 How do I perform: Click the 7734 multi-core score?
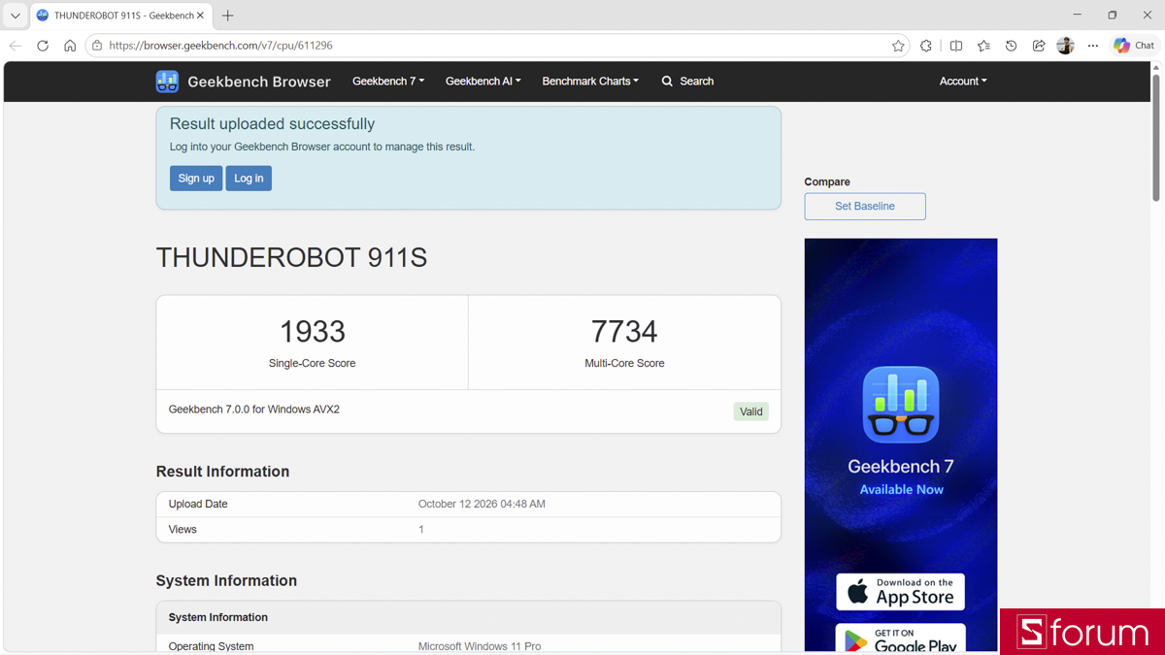624,331
